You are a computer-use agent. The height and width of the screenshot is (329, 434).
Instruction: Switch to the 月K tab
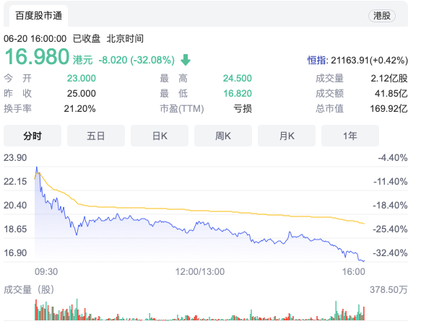point(287,136)
